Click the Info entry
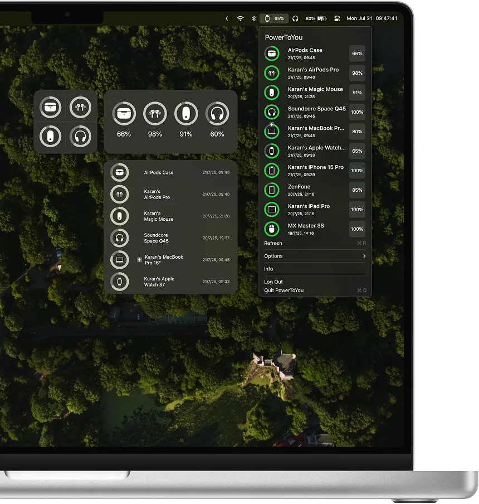Viewport: 479px width, 504px height. point(268,269)
